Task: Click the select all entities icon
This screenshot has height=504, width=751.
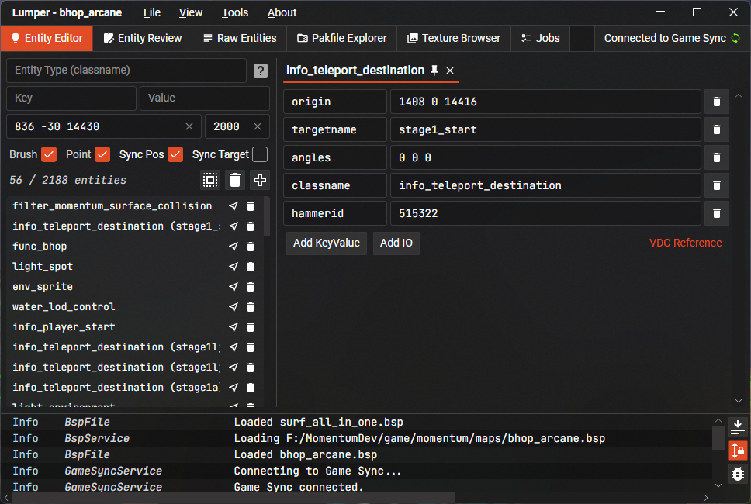Action: pos(210,180)
